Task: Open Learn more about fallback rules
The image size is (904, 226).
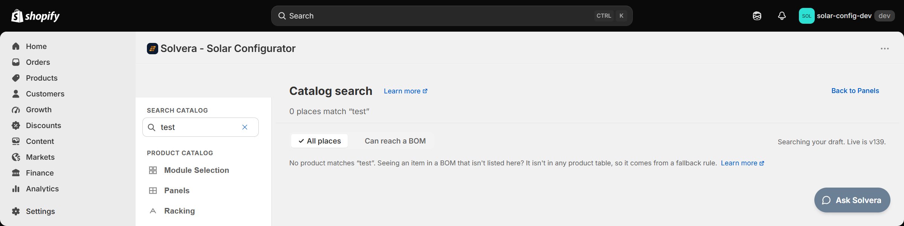Action: (x=742, y=163)
